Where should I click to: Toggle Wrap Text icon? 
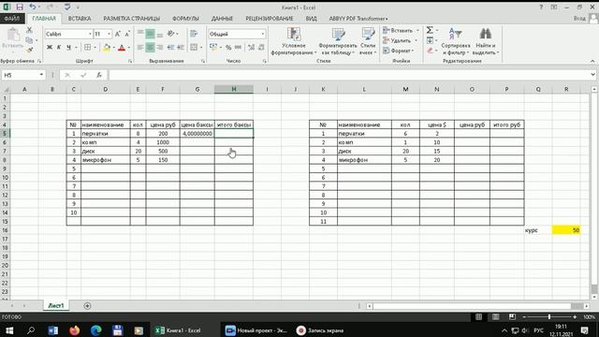[x=194, y=34]
